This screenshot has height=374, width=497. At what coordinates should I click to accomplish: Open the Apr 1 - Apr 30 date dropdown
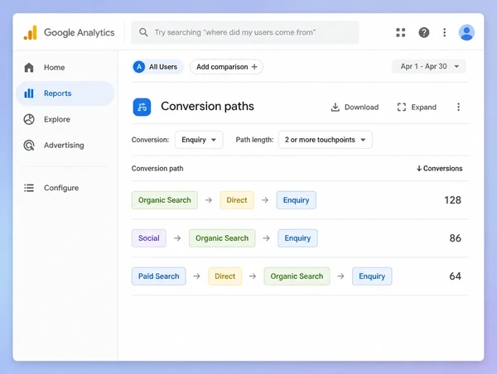(x=429, y=66)
